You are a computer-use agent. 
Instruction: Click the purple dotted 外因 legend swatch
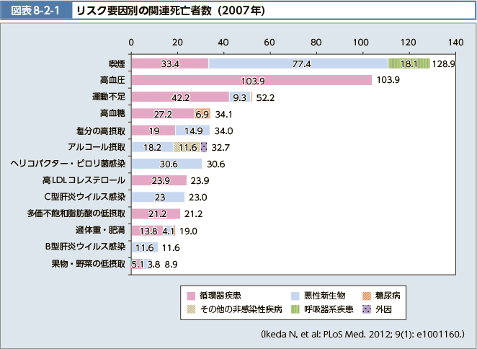[367, 309]
